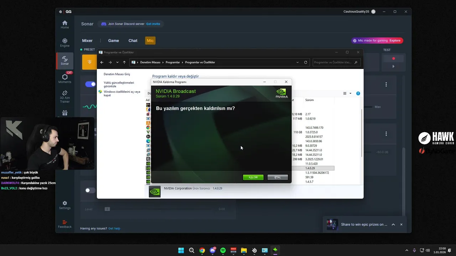Screen dimensions: 456x256
Task: Switch to the Chat tab
Action: [133, 41]
